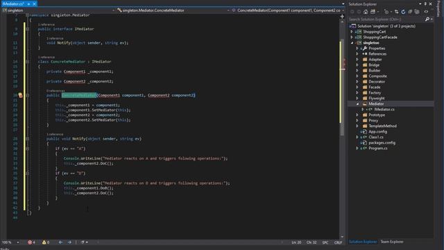The image size is (444, 250).
Task: Select the Builder folder
Action: [374, 71]
